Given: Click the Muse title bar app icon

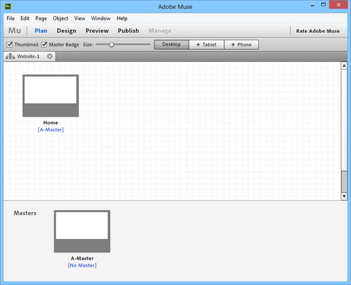Looking at the screenshot, I should [x=8, y=6].
